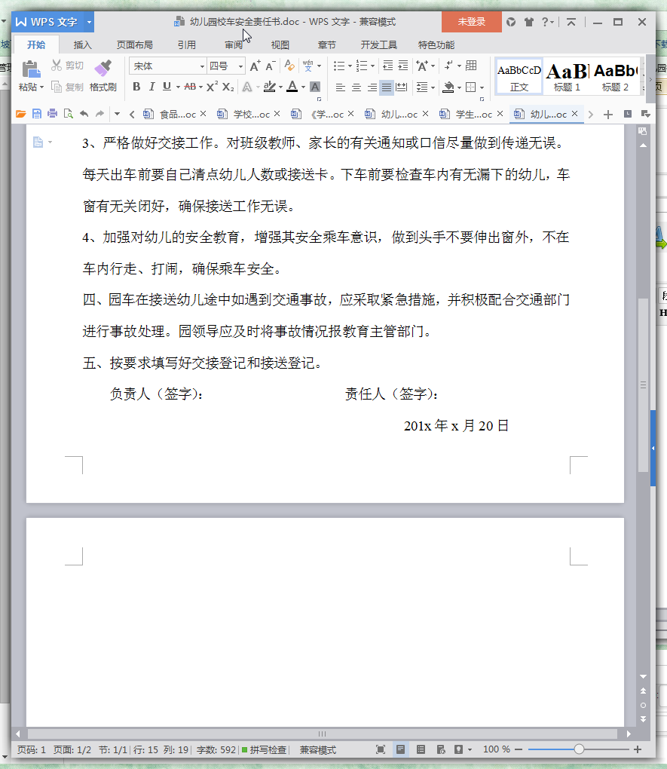Screen dimensions: 667x769
Task: Open the 引用 ribbon tab
Action: (186, 44)
